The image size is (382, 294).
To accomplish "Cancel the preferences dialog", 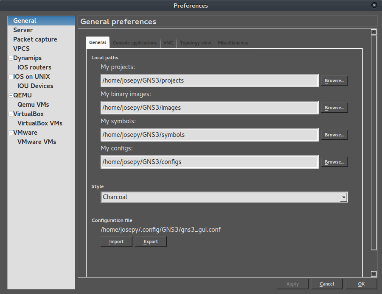I will [327, 284].
